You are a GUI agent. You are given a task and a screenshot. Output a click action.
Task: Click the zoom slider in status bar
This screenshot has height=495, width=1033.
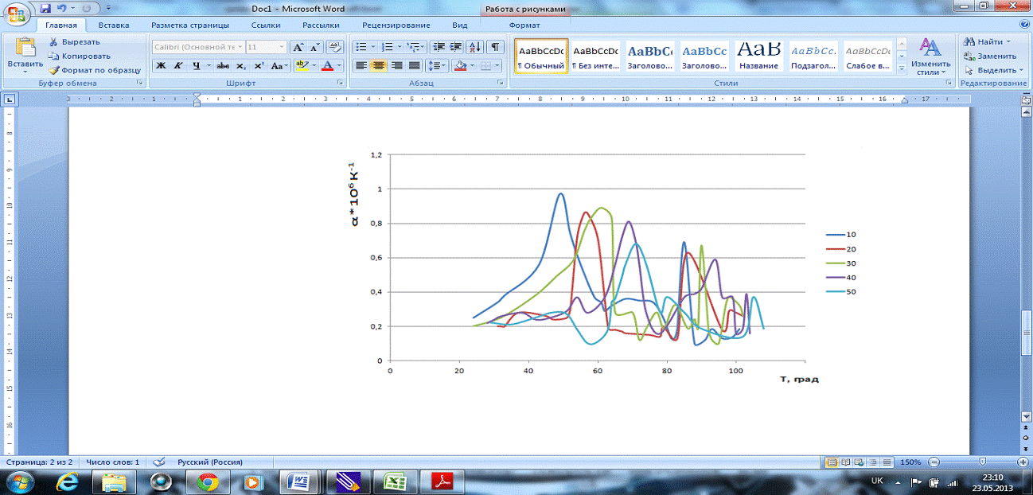pos(981,462)
